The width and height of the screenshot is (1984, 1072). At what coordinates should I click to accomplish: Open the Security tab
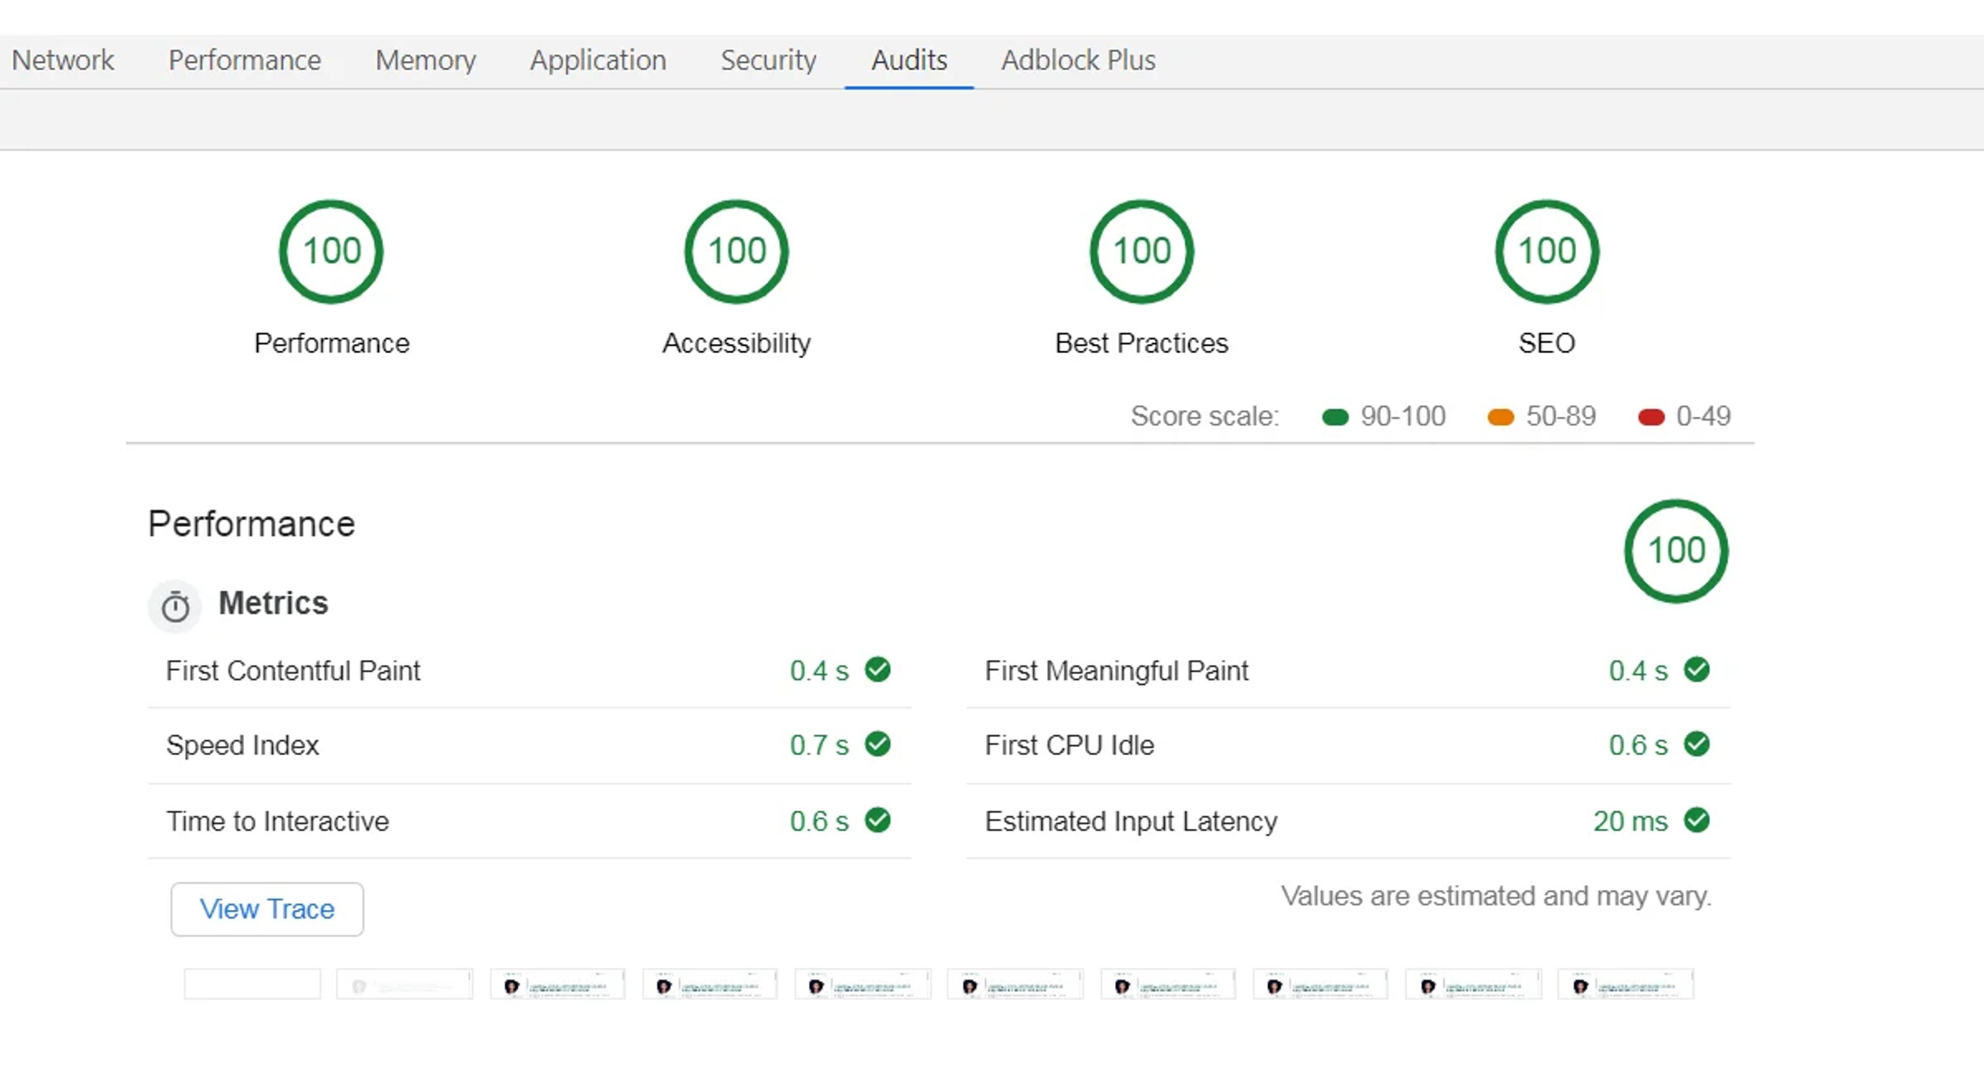pos(768,60)
